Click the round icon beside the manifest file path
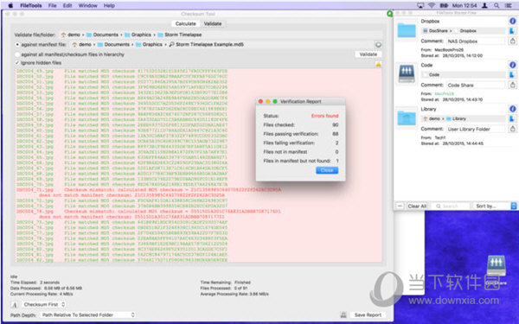The width and height of the screenshot is (519, 324). (378, 44)
